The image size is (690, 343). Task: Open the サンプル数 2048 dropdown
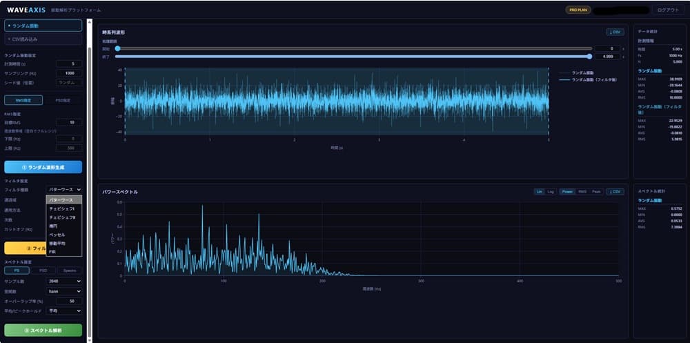coord(63,281)
